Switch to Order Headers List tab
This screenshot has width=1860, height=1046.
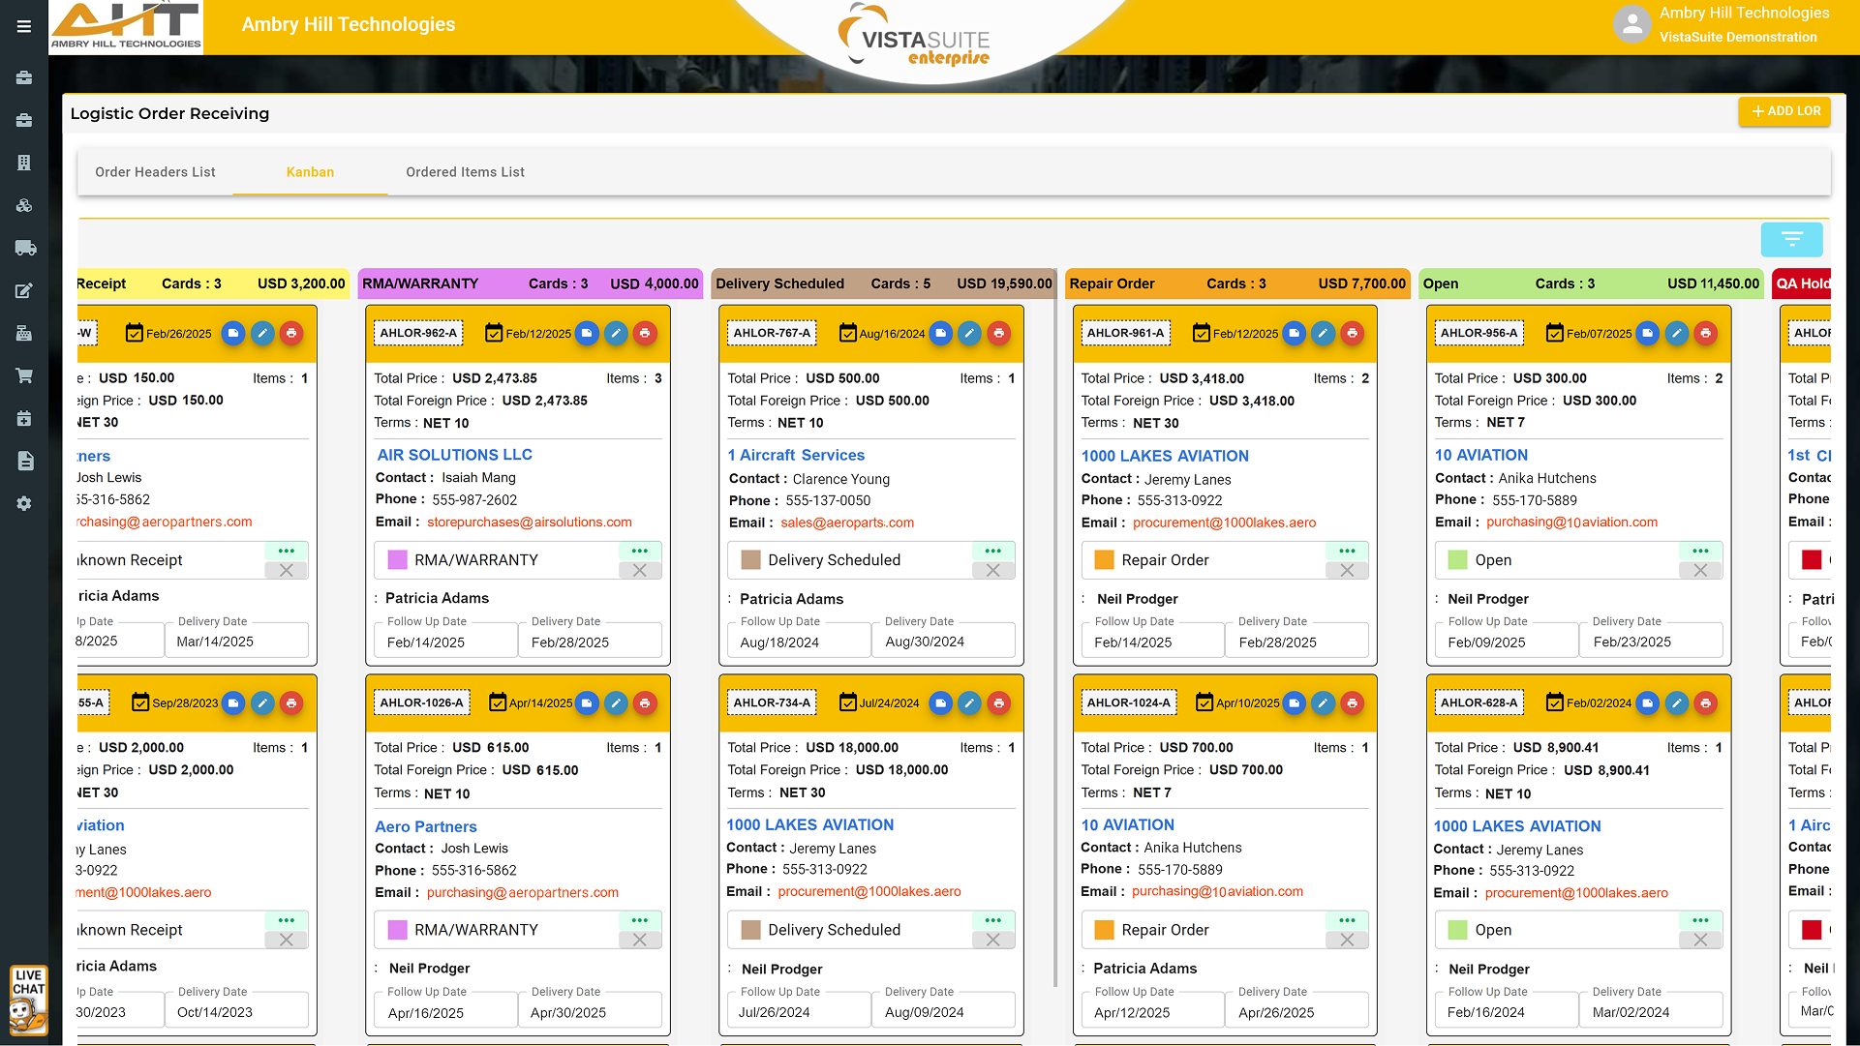point(155,172)
